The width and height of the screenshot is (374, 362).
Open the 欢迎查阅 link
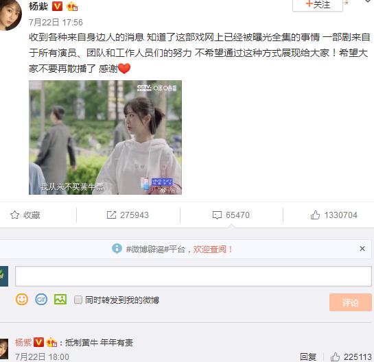pos(213,250)
